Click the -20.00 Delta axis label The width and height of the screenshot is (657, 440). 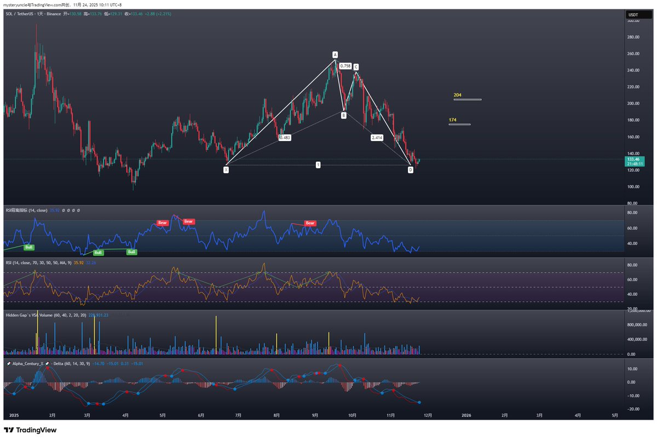tap(635, 409)
